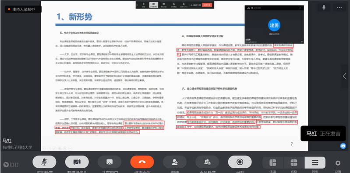Image resolution: width=350 pixels, height=173 pixels.
Task: End the meeting with red phone button
Action: pos(142,162)
